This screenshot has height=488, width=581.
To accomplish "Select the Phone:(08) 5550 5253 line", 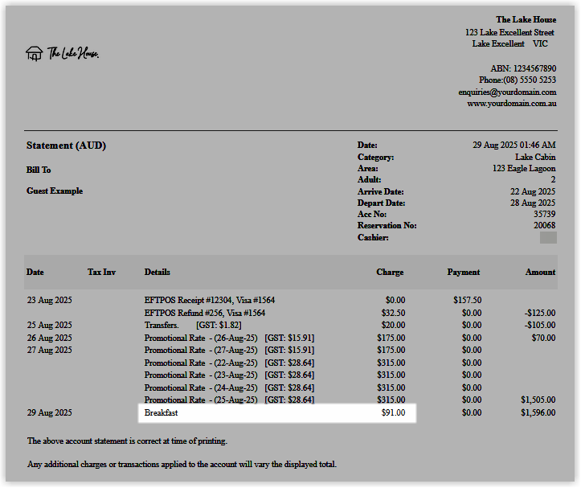I will (x=518, y=80).
